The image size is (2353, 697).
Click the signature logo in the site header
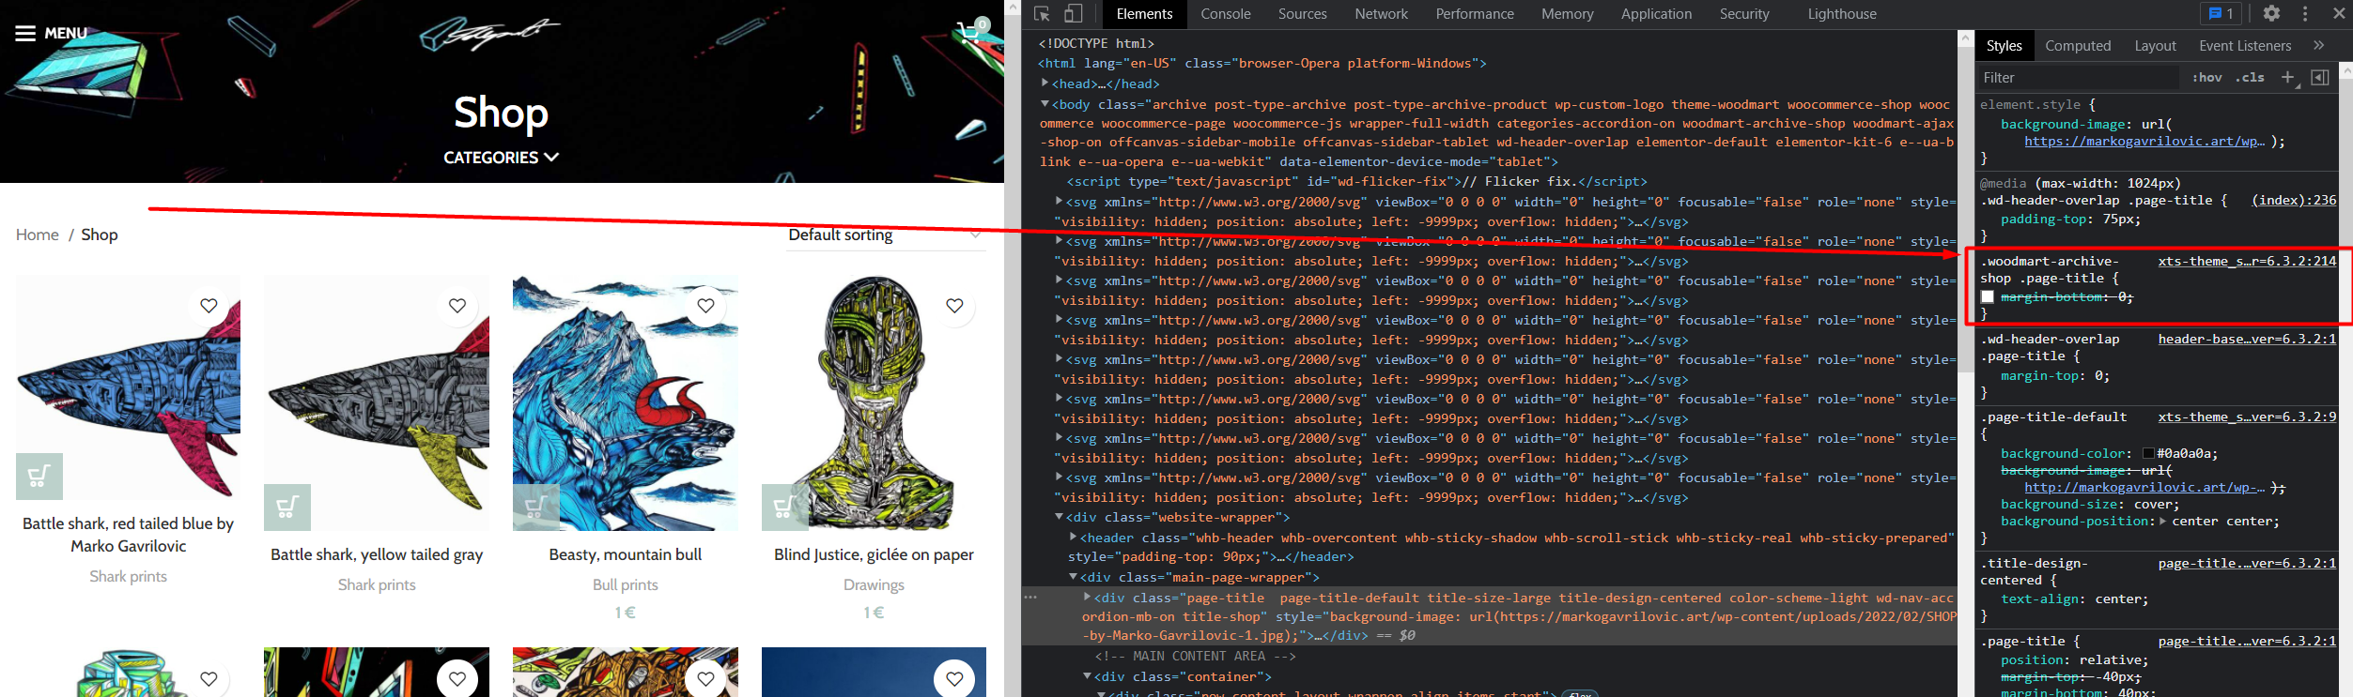tap(488, 34)
